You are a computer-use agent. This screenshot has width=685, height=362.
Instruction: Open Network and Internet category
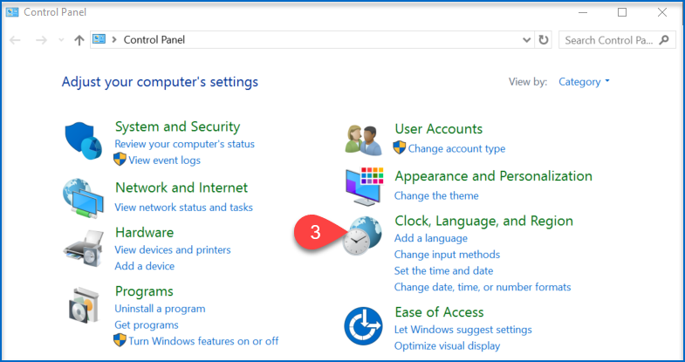click(x=182, y=188)
